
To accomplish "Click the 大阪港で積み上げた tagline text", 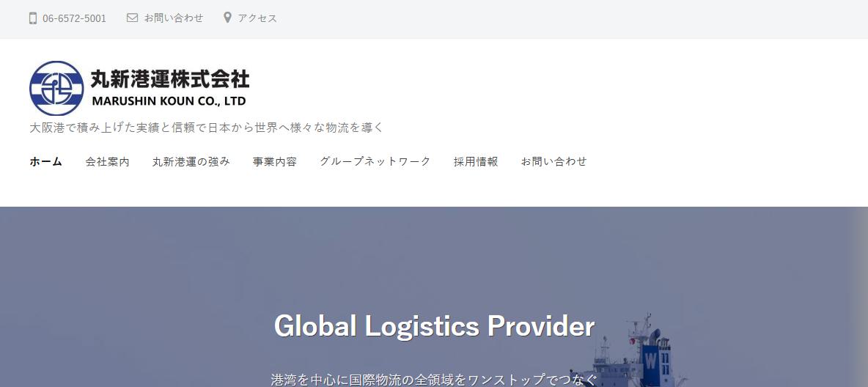I will point(206,128).
